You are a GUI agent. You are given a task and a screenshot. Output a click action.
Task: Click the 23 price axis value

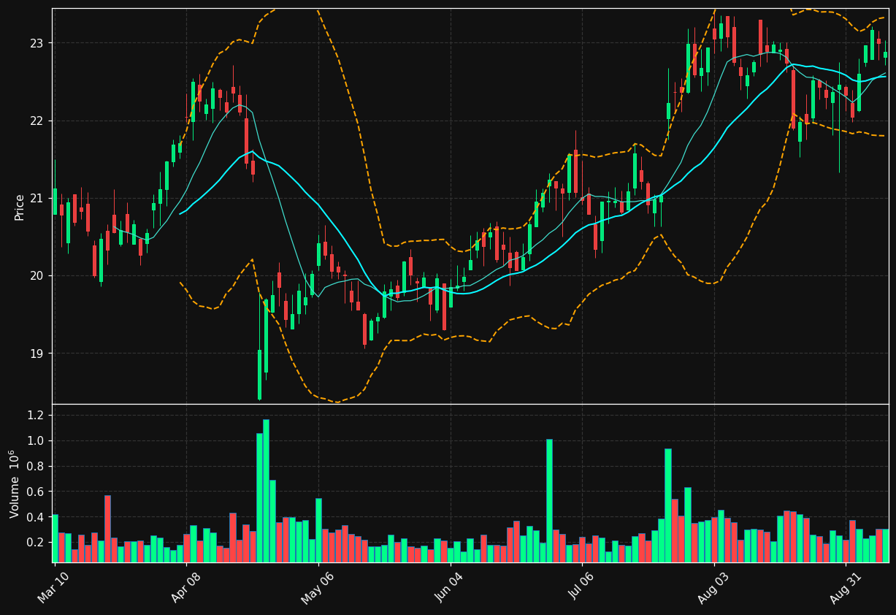click(37, 43)
